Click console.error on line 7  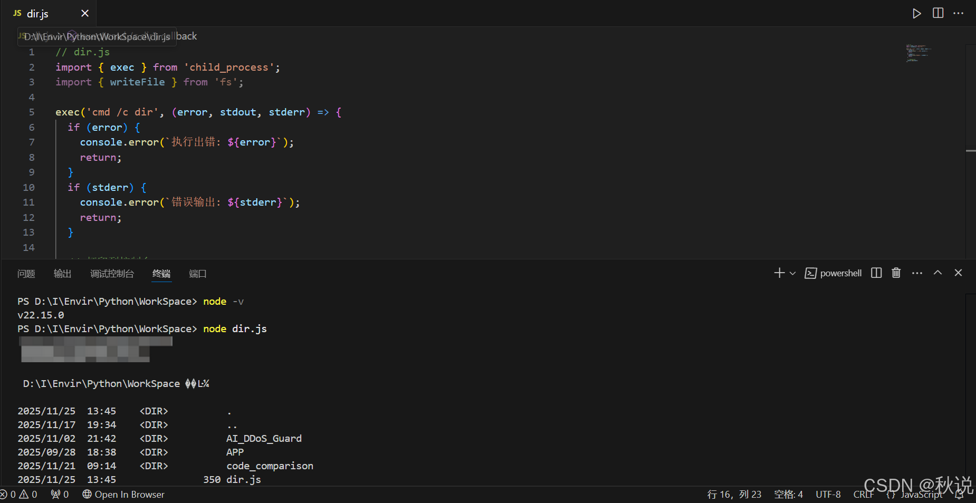point(119,142)
